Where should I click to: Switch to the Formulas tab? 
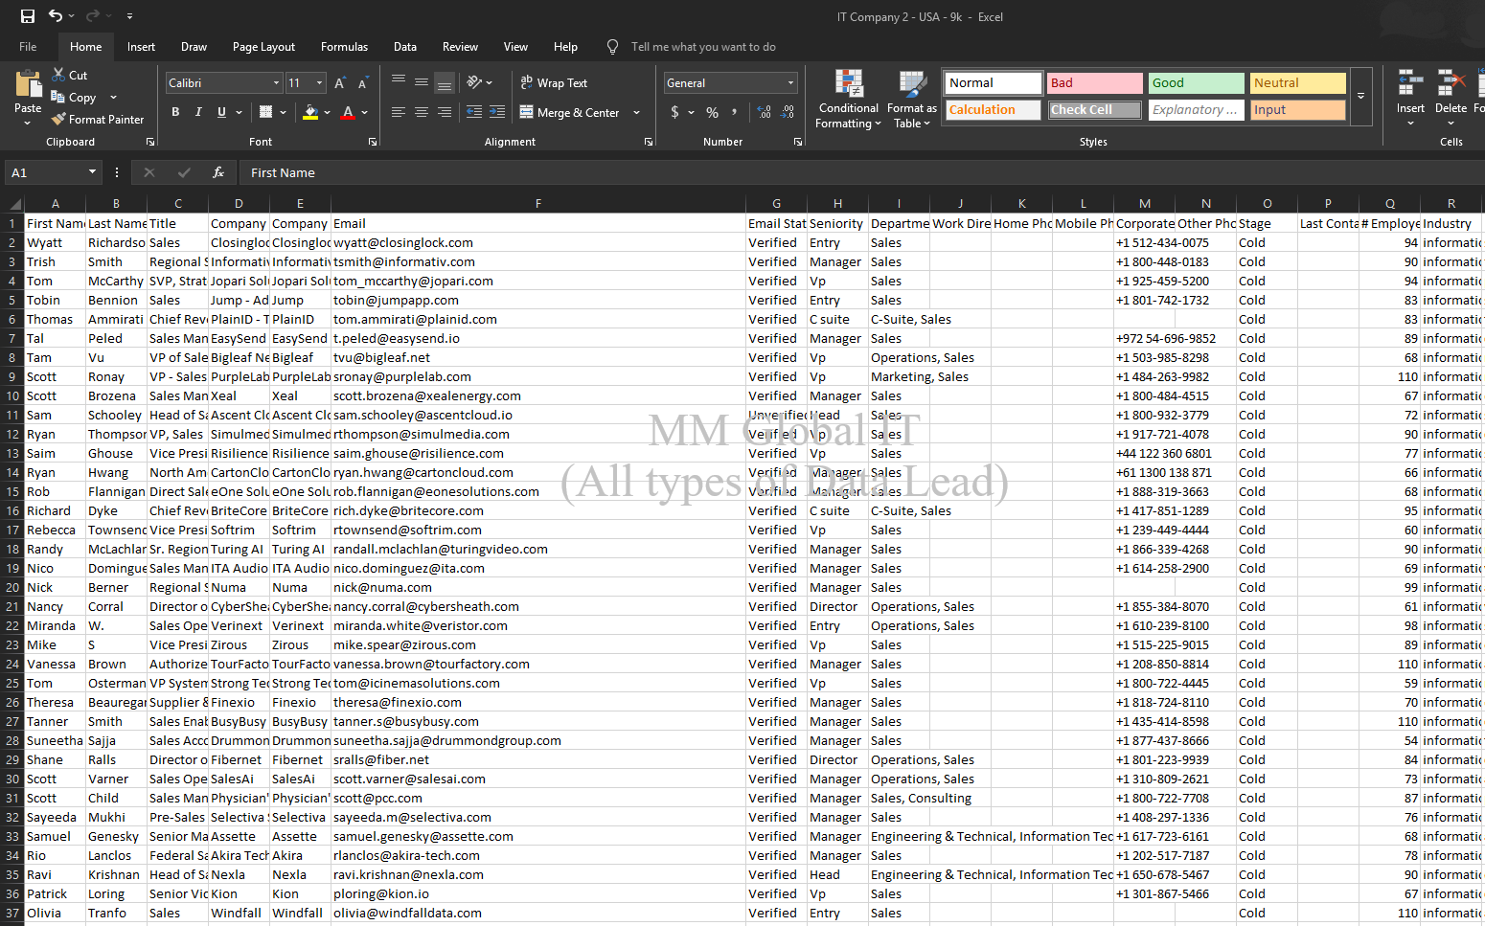point(344,47)
